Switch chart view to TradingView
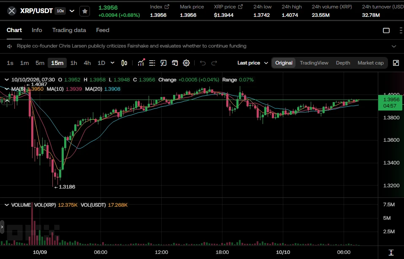The height and width of the screenshot is (259, 404). 314,63
